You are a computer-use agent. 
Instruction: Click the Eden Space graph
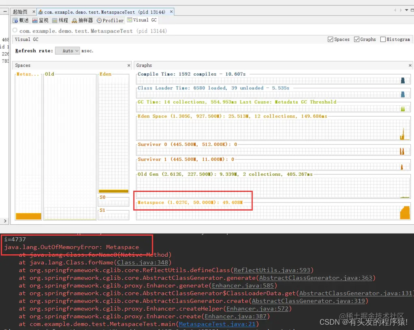[x=273, y=130]
